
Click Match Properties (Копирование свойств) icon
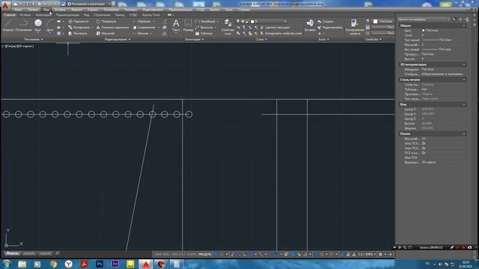[x=355, y=27]
